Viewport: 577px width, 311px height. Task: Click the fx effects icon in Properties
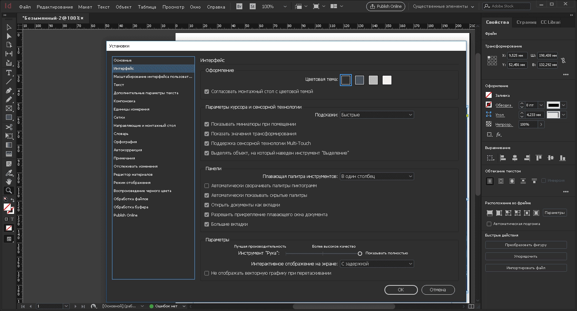(x=499, y=135)
